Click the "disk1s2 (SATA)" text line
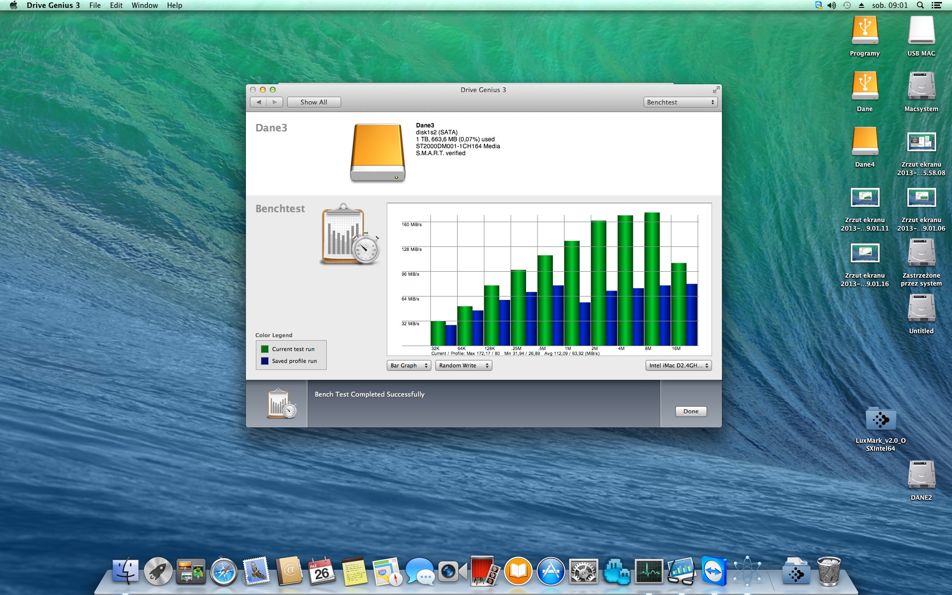The width and height of the screenshot is (952, 595). pos(436,132)
